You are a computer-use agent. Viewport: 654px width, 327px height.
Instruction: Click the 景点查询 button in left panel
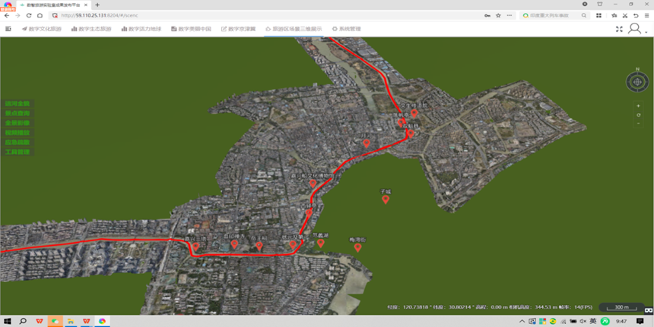pyautogui.click(x=17, y=113)
